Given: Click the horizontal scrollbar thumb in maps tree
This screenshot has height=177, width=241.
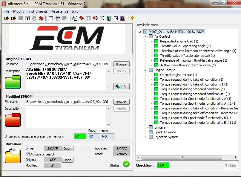Looking at the screenshot, I should pos(182,157).
